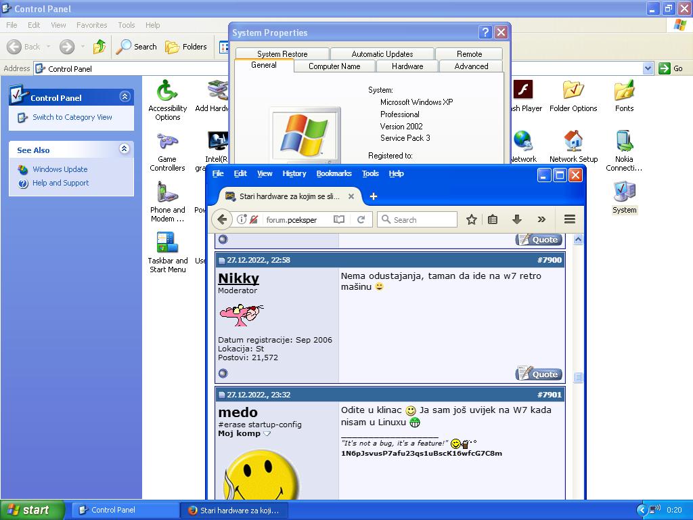Image resolution: width=693 pixels, height=520 pixels.
Task: Open Nikky's user profile link
Action: [x=239, y=278]
